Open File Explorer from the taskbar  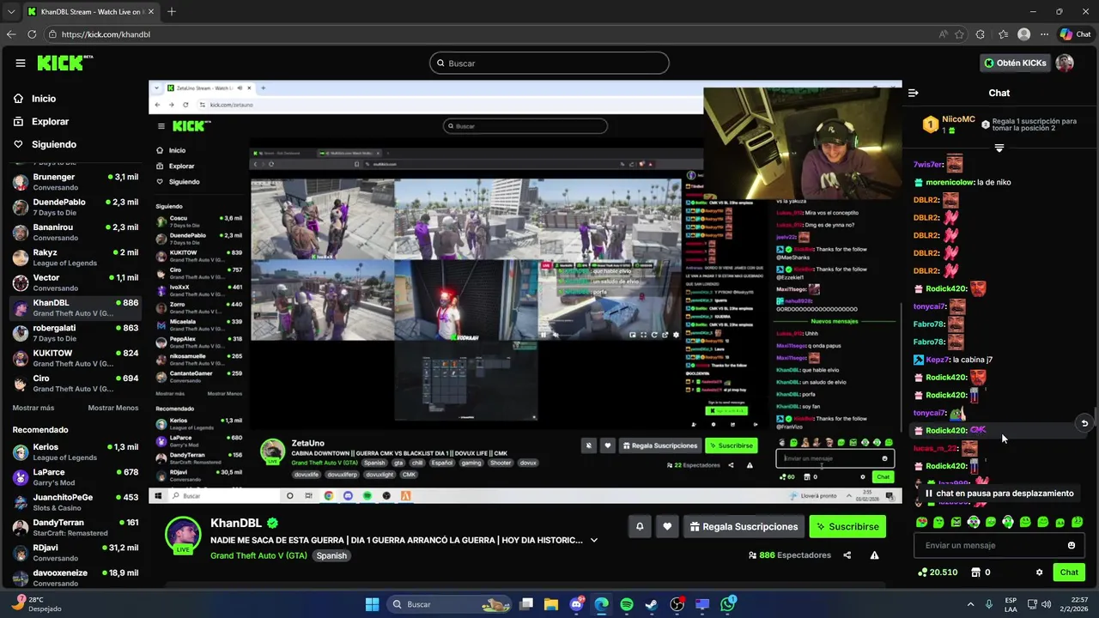coord(551,604)
